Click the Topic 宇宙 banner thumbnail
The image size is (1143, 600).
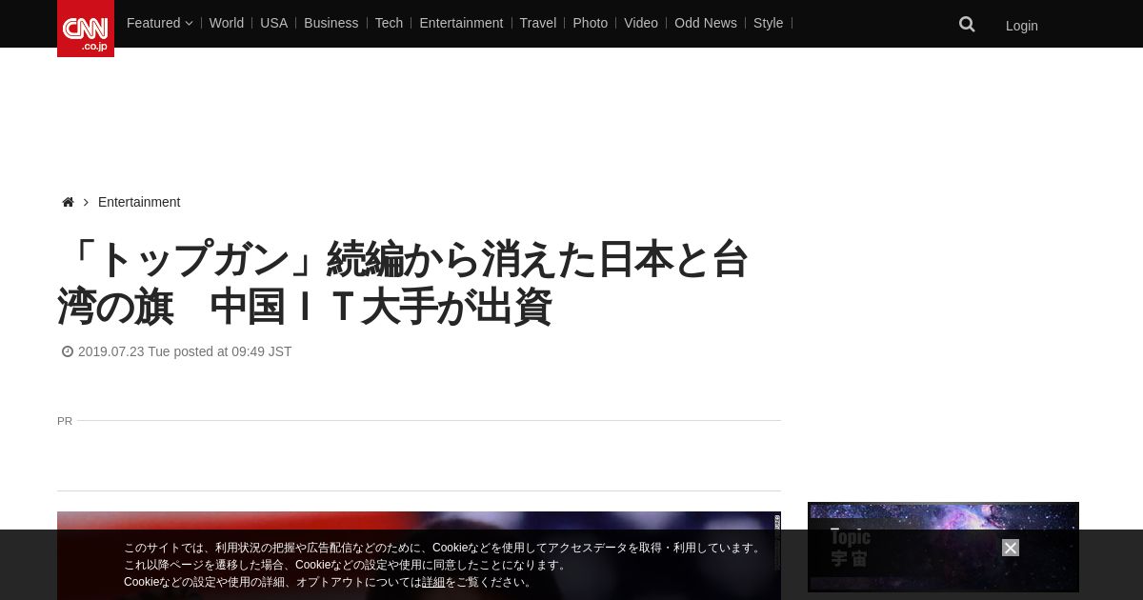pos(943,547)
